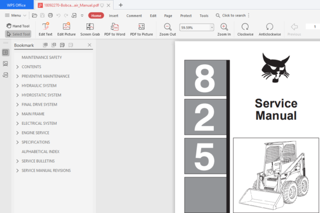Rotate page Clockwise
This screenshot has height=213, width=320.
tap(245, 29)
